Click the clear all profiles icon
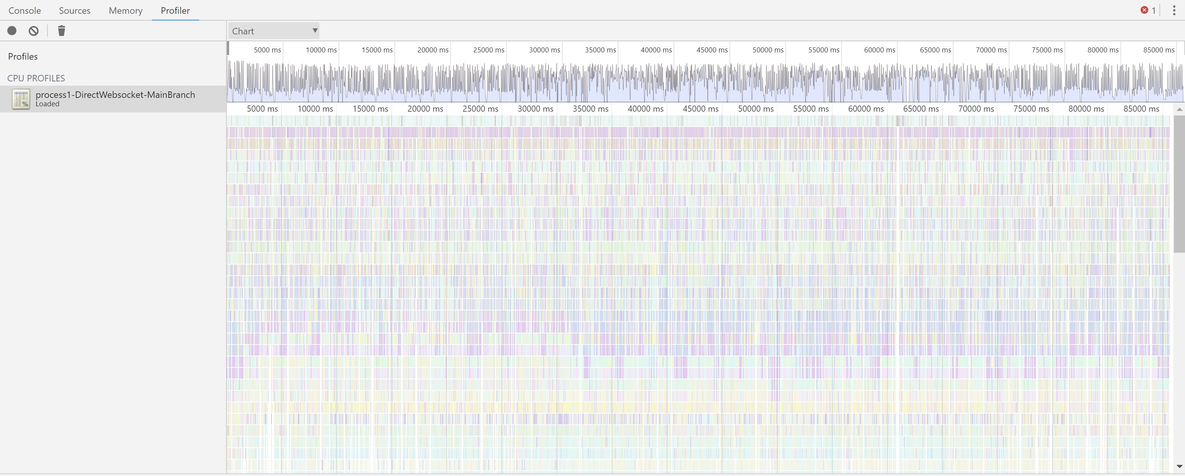 click(34, 31)
